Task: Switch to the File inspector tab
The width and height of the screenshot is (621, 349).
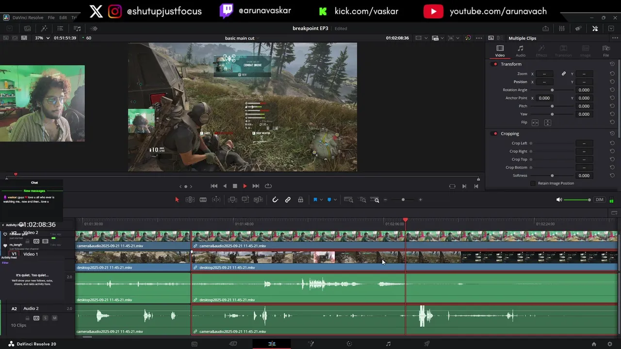Action: click(x=606, y=51)
